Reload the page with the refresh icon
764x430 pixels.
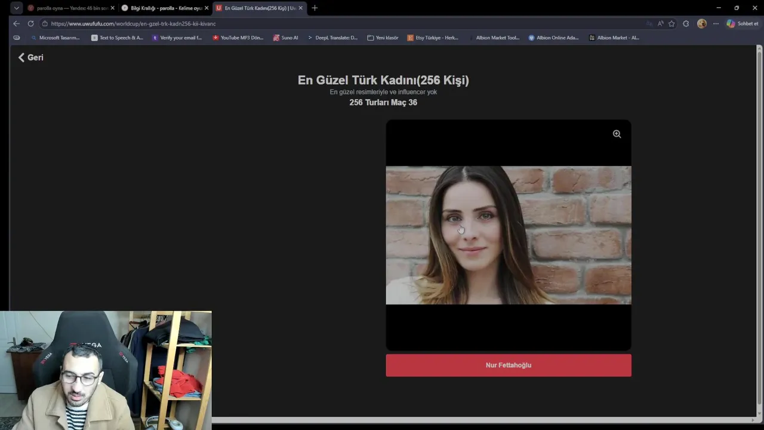pyautogui.click(x=30, y=23)
